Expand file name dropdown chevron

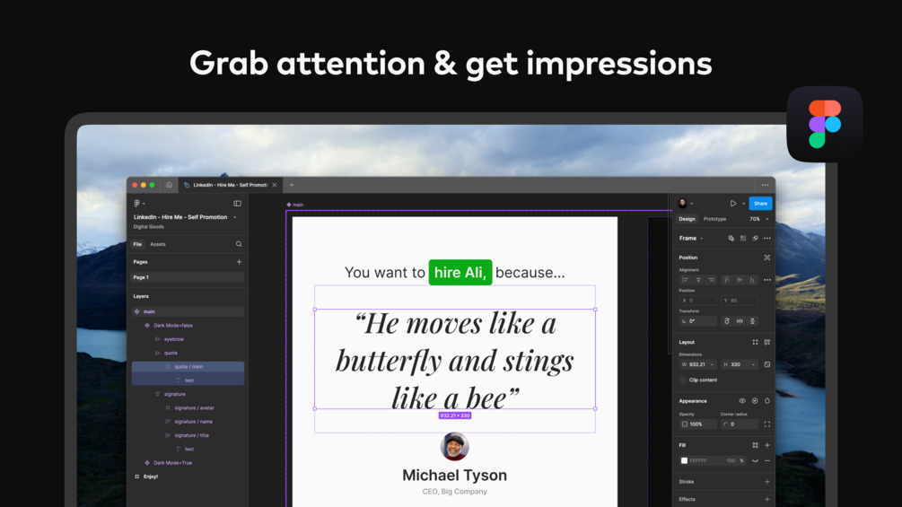click(x=235, y=217)
